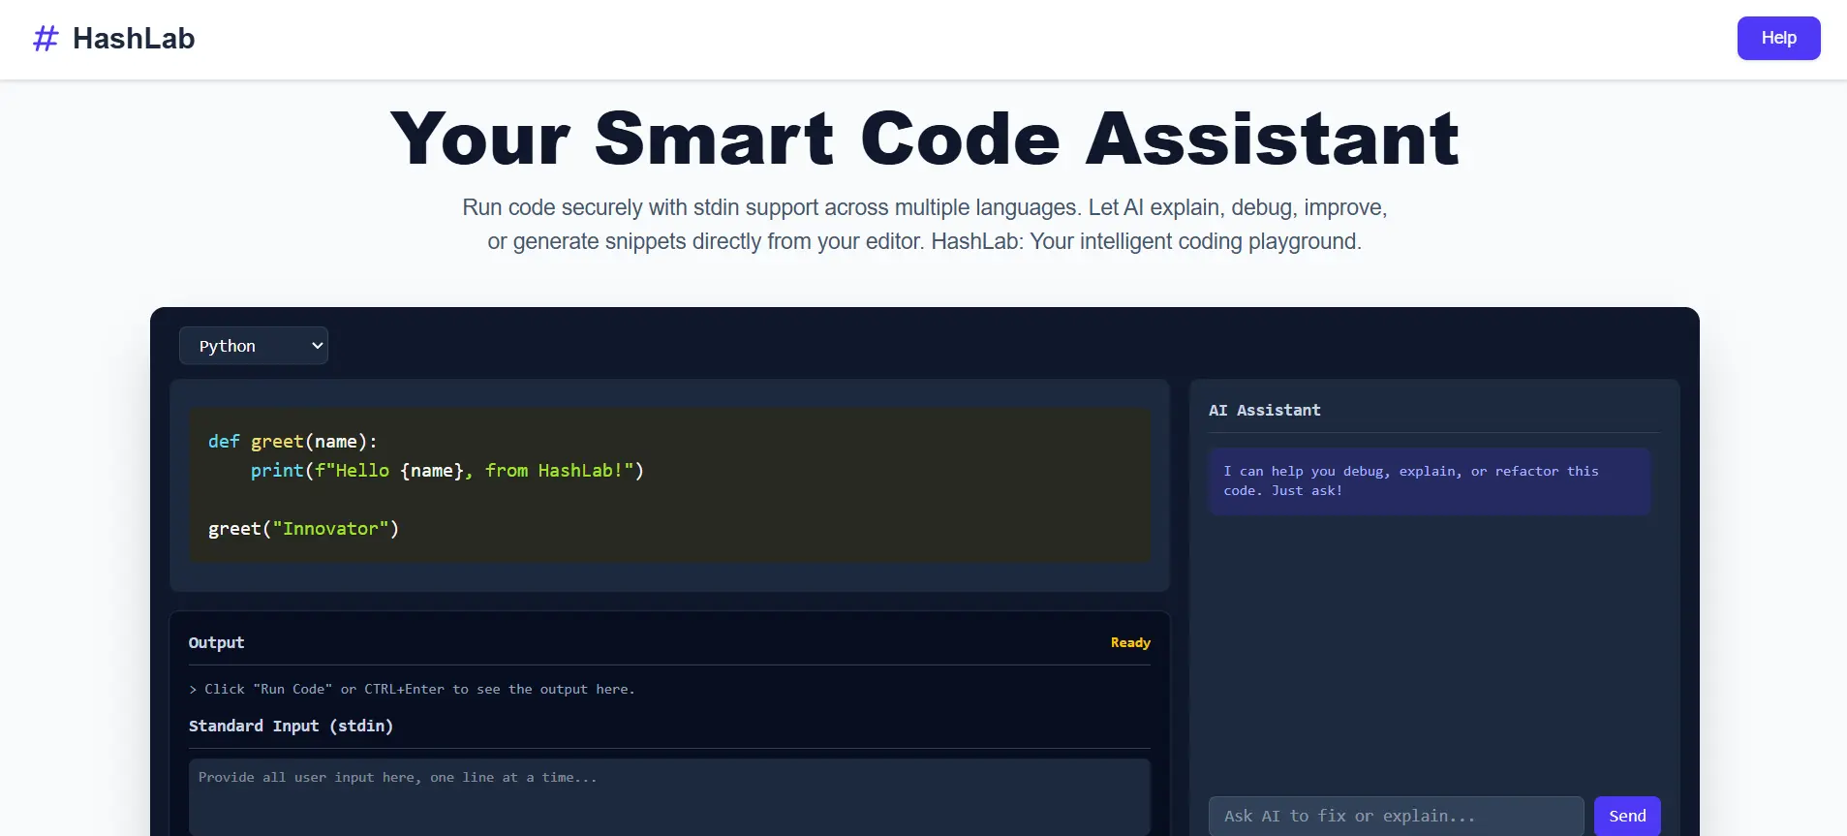The image size is (1847, 836).
Task: Click the print statement line in editor
Action: [446, 471]
